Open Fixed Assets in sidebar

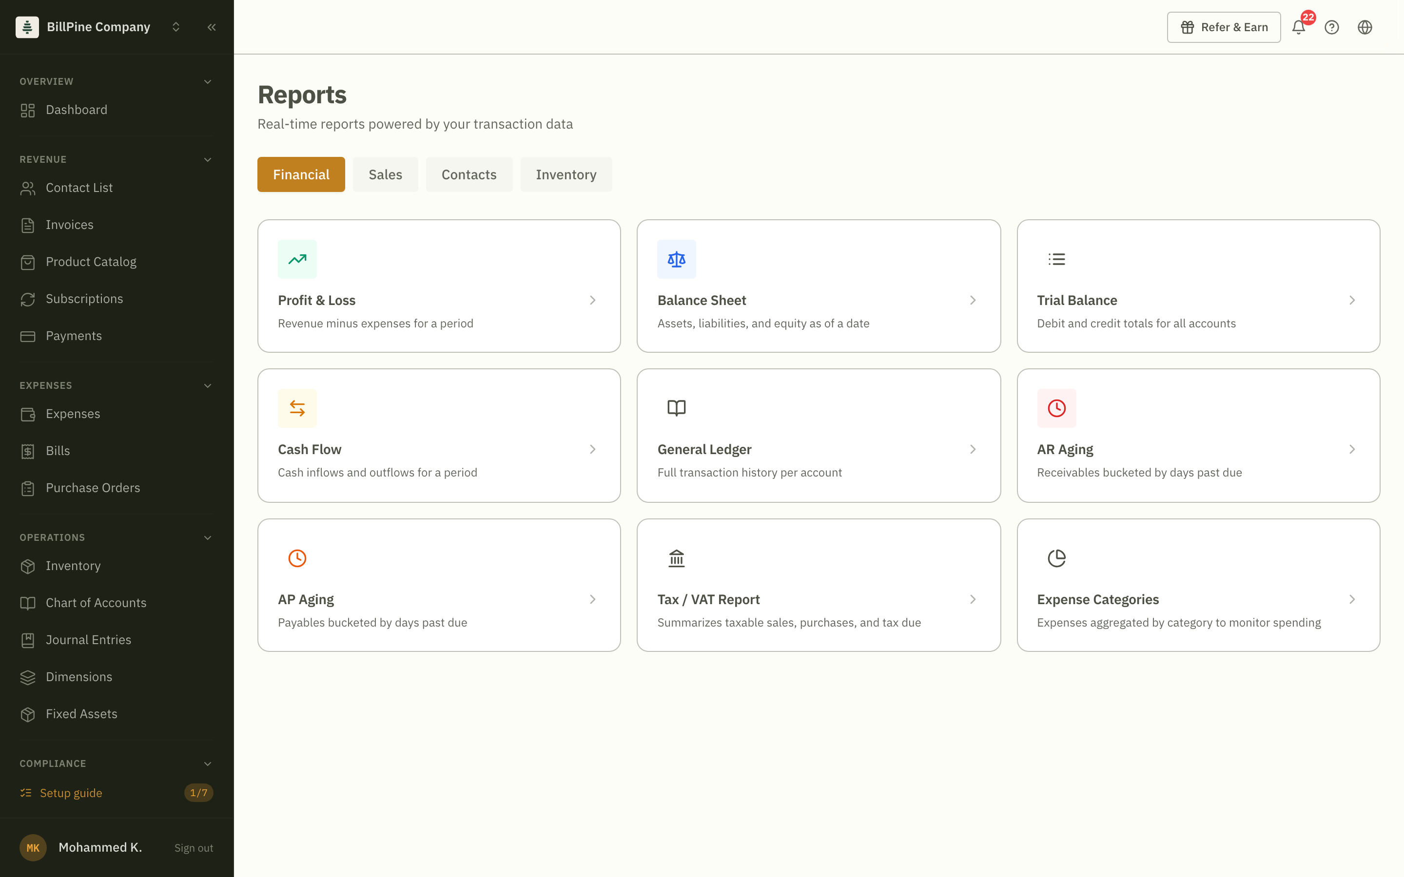[x=116, y=715]
